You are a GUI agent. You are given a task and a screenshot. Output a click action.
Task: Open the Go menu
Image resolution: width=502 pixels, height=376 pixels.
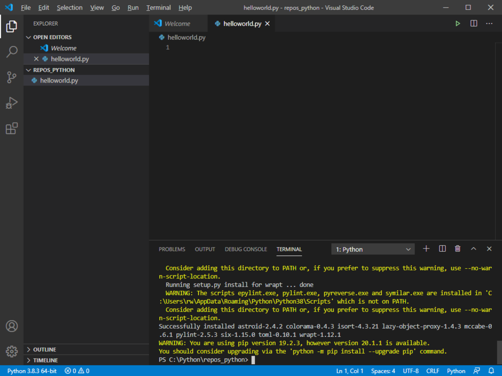[x=115, y=7]
